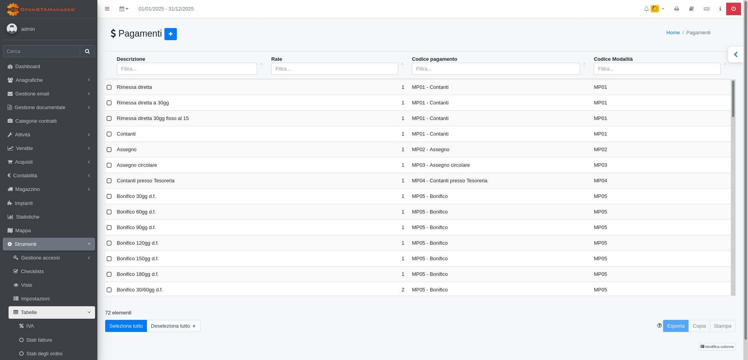Add a new payment with plus button
Image resolution: width=748 pixels, height=360 pixels.
pyautogui.click(x=171, y=34)
